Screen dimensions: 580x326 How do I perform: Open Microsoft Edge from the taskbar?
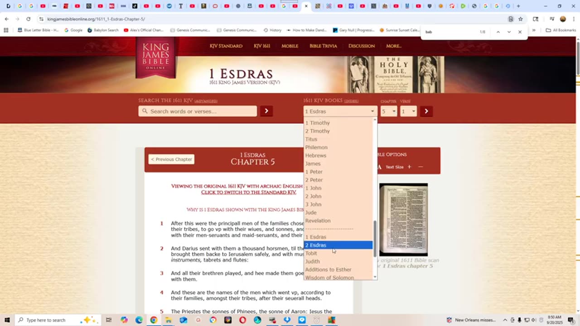139,320
